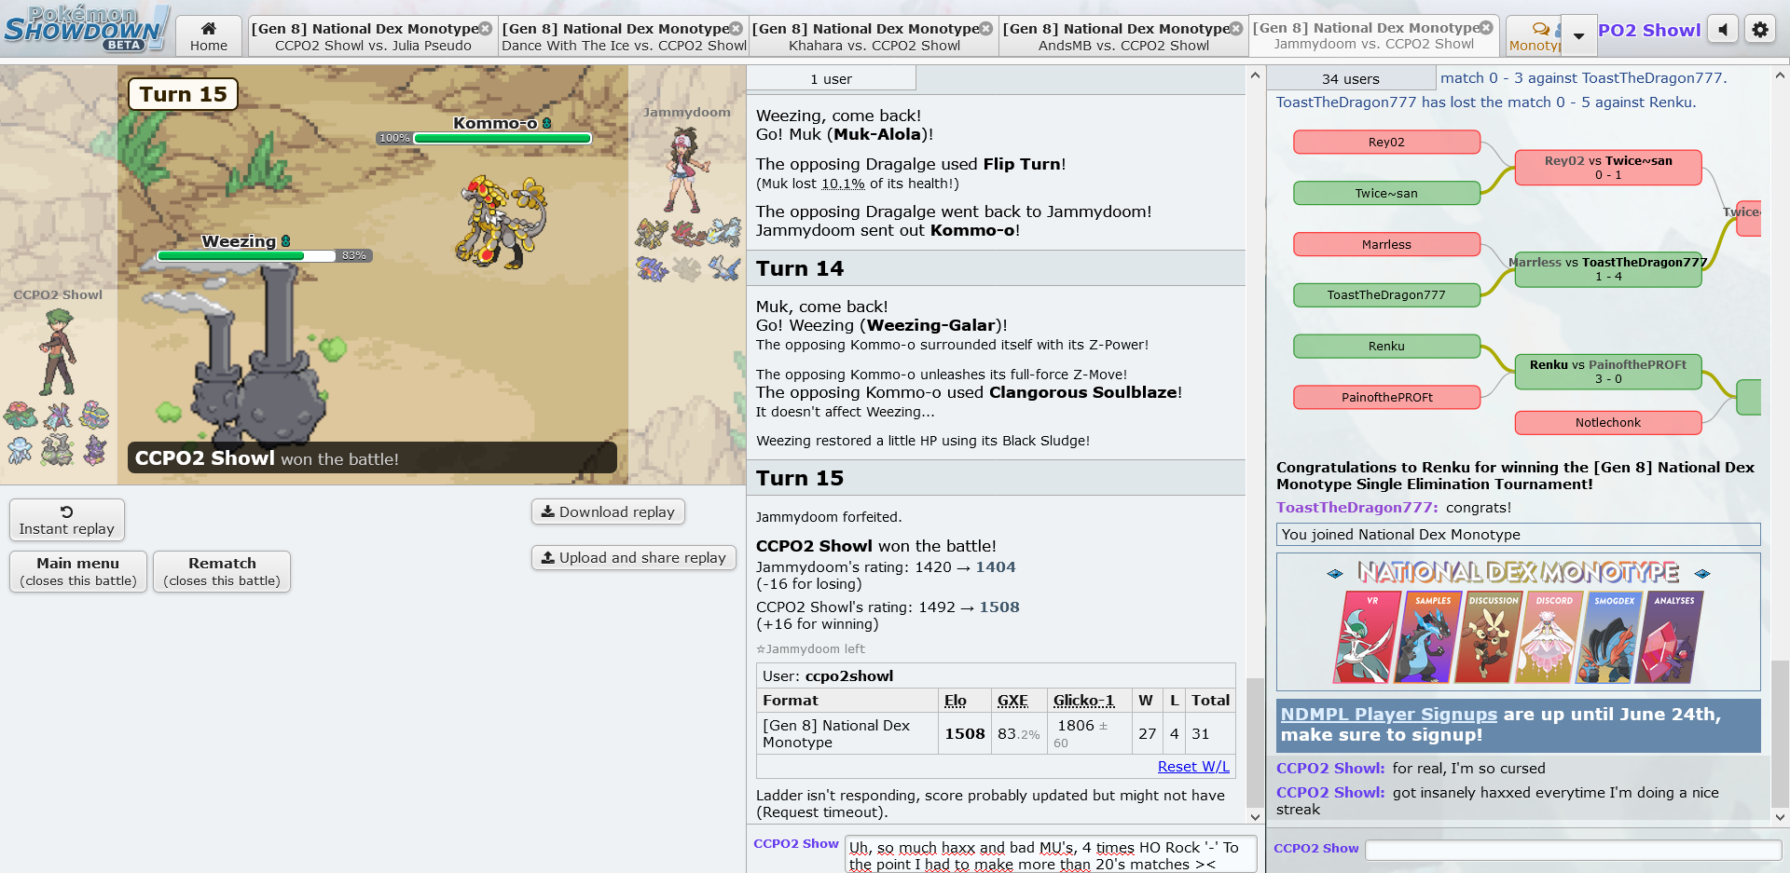Click the Elo column header

[x=955, y=700]
